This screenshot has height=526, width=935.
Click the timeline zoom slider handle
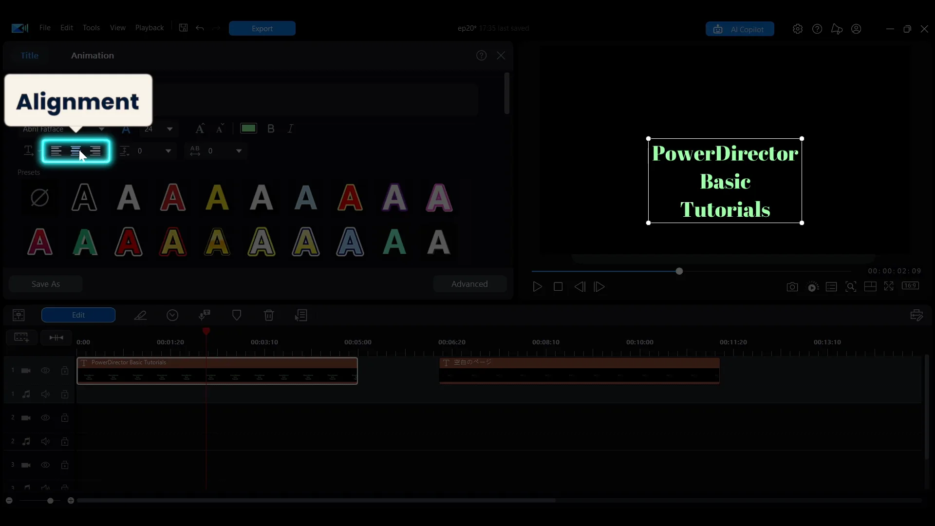(x=50, y=501)
